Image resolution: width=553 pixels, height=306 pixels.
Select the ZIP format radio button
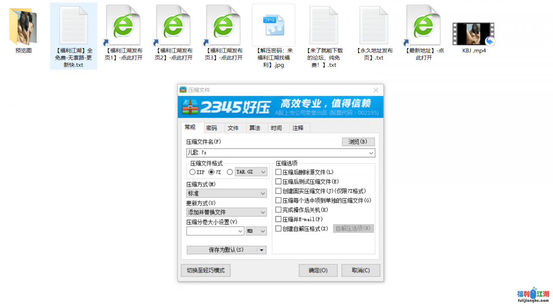point(192,172)
